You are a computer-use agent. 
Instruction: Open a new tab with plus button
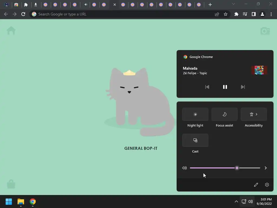click(x=210, y=5)
